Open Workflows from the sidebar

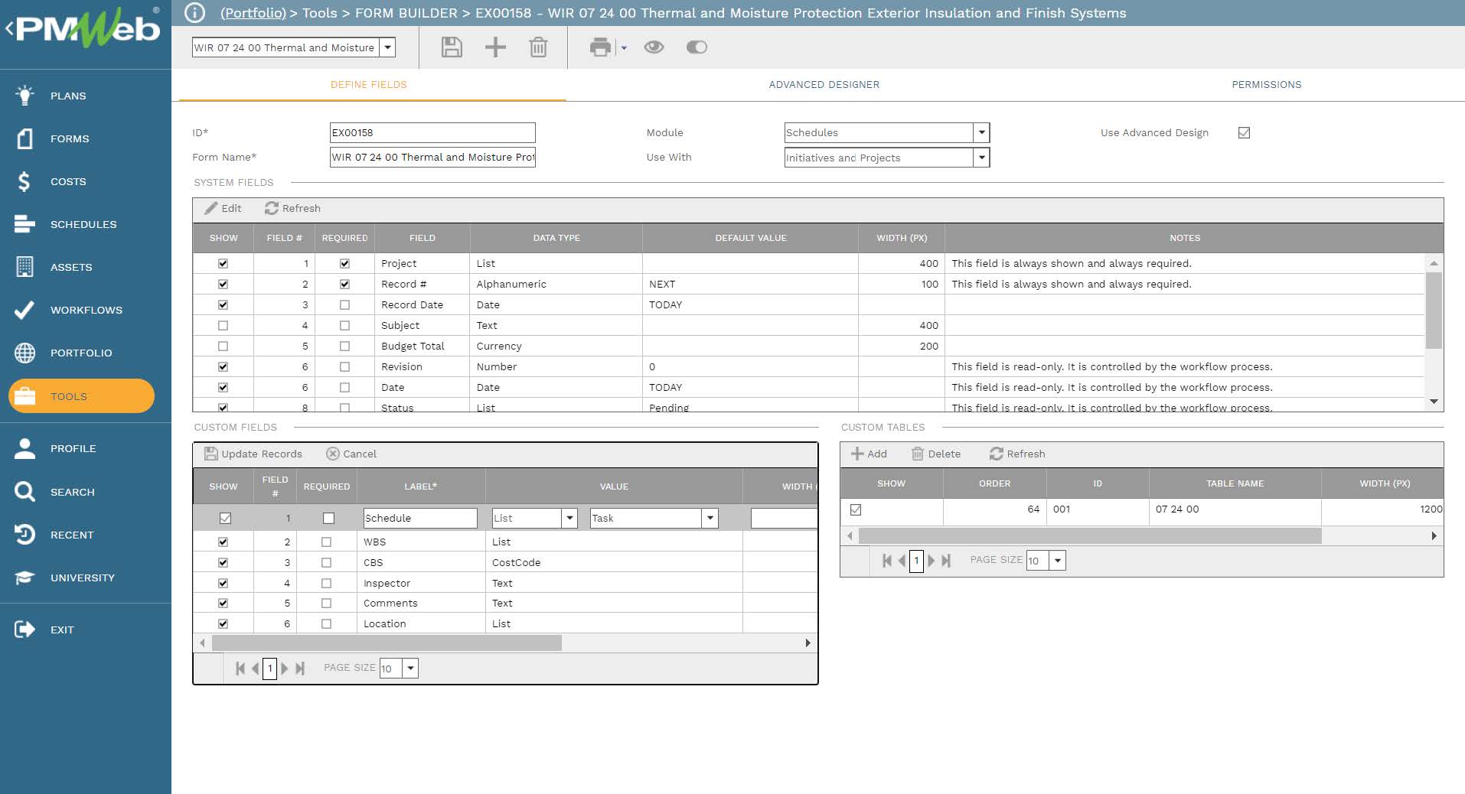86,310
